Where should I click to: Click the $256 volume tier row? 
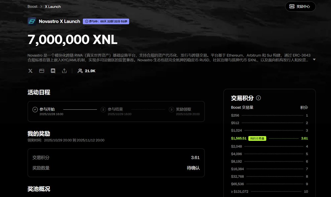269,115
